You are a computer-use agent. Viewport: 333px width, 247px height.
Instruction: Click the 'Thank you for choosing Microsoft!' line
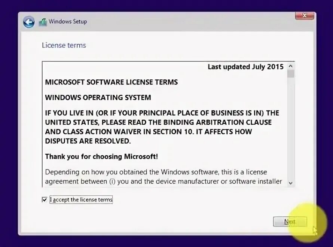tap(101, 156)
